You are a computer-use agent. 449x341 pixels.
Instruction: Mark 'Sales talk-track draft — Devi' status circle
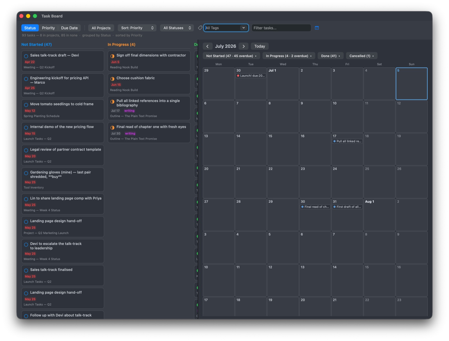click(x=26, y=56)
